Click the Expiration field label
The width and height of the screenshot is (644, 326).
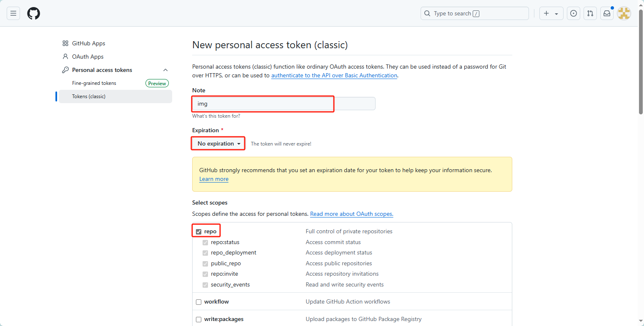coord(208,130)
